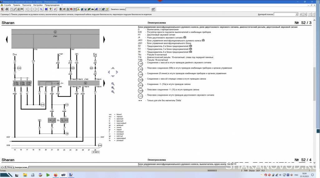This screenshot has height=178, width=320.
Task: Open camera image icon next to S2 fuse
Action: pos(190,46)
